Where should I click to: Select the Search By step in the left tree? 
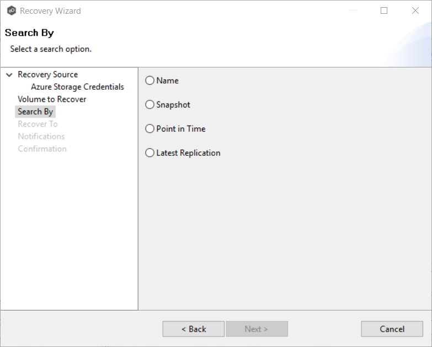35,112
